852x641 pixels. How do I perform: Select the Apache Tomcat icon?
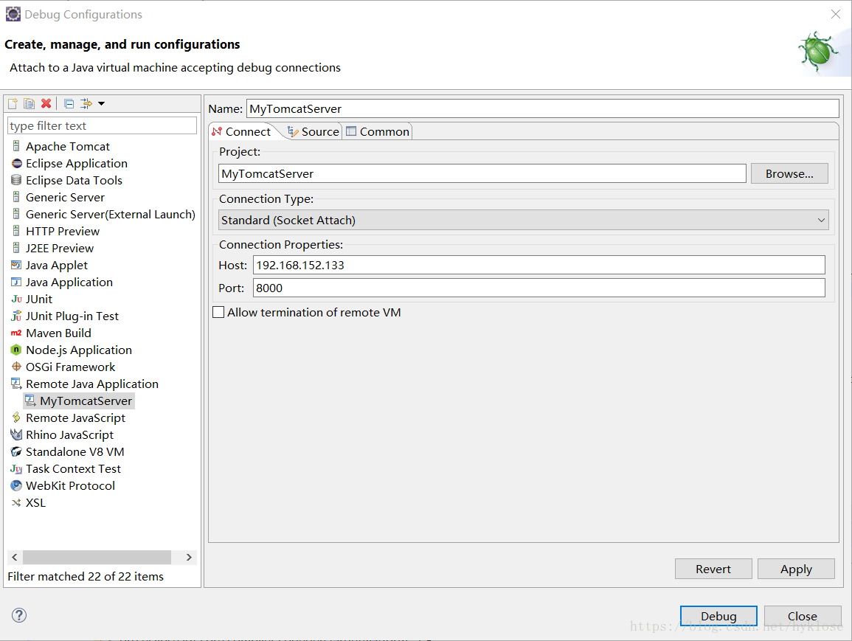point(16,146)
